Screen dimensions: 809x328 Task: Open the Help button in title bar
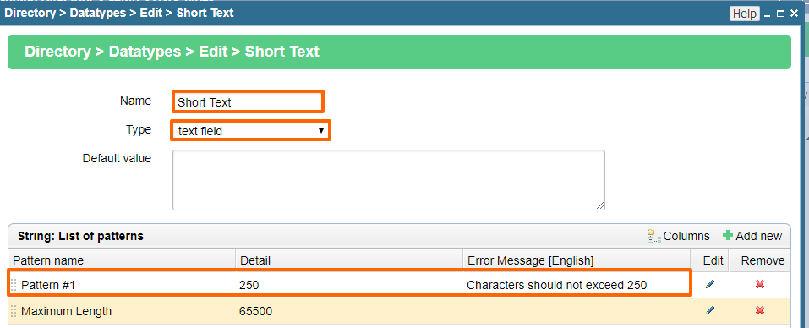[744, 14]
